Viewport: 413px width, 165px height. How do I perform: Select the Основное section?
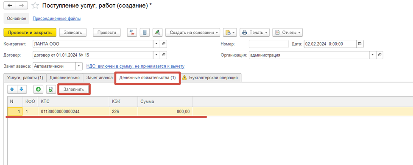pyautogui.click(x=17, y=18)
